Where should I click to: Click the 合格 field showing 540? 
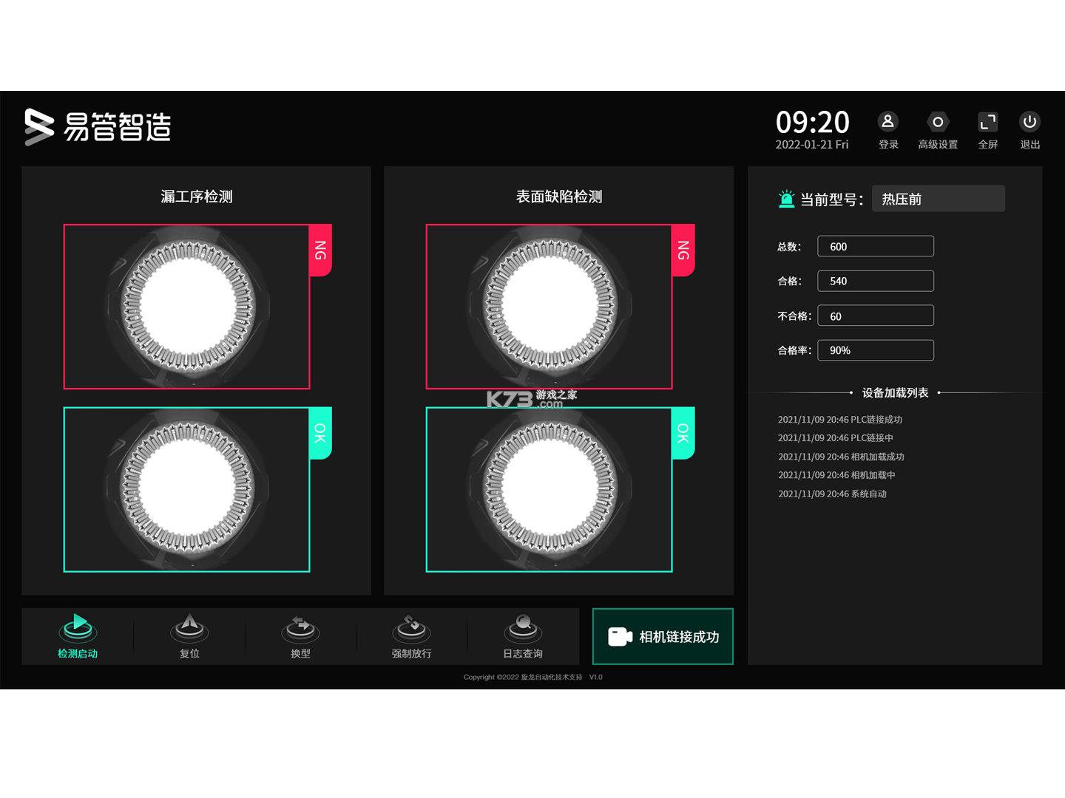coord(876,281)
